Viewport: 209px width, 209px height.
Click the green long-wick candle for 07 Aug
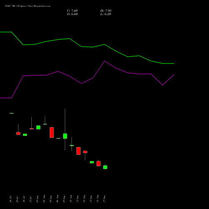pyautogui.click(x=65, y=136)
